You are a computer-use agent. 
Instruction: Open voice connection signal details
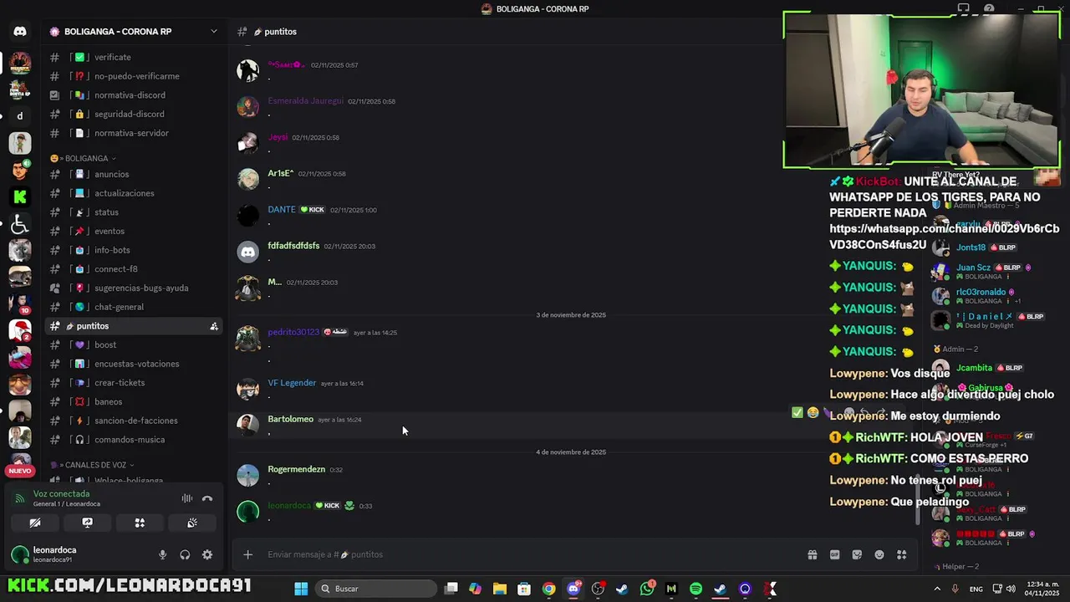pos(19,498)
